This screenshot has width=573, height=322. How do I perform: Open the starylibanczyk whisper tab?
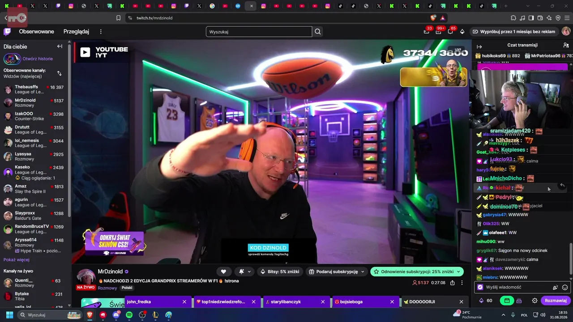point(290,302)
